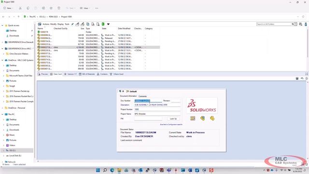Click the help icon above the data card

click(307, 78)
